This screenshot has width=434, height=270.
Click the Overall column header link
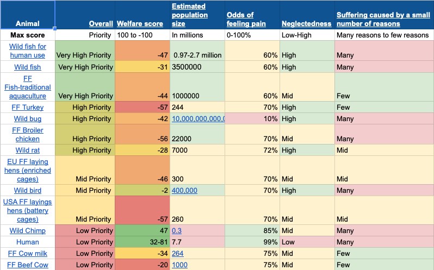click(101, 24)
